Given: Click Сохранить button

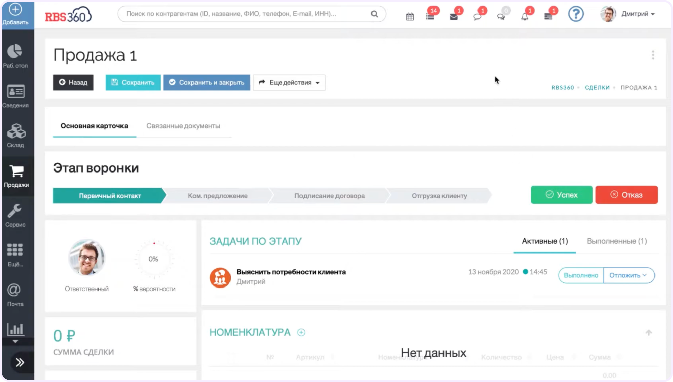Looking at the screenshot, I should pos(133,82).
